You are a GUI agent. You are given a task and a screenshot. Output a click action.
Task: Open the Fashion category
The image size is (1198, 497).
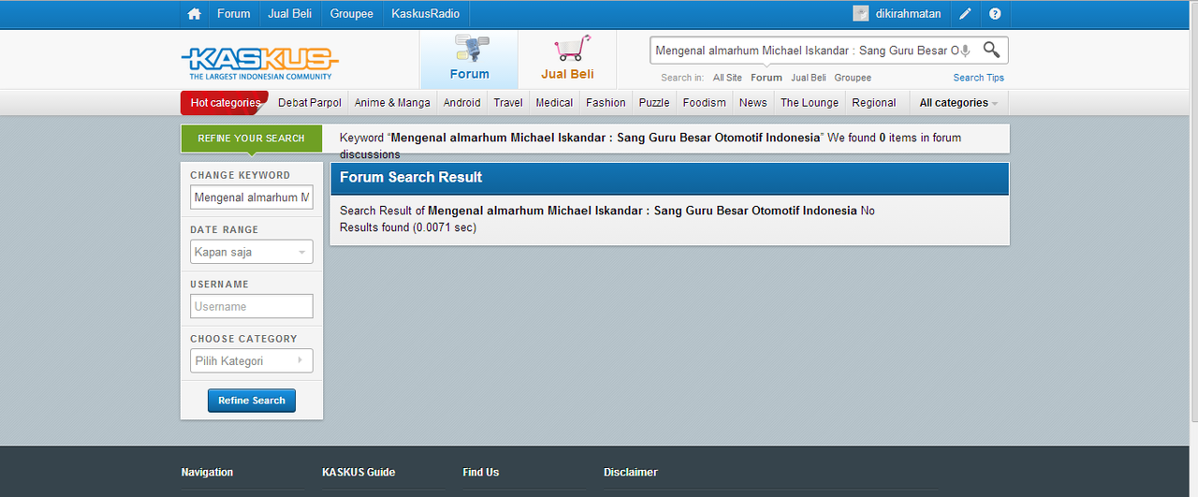[606, 103]
